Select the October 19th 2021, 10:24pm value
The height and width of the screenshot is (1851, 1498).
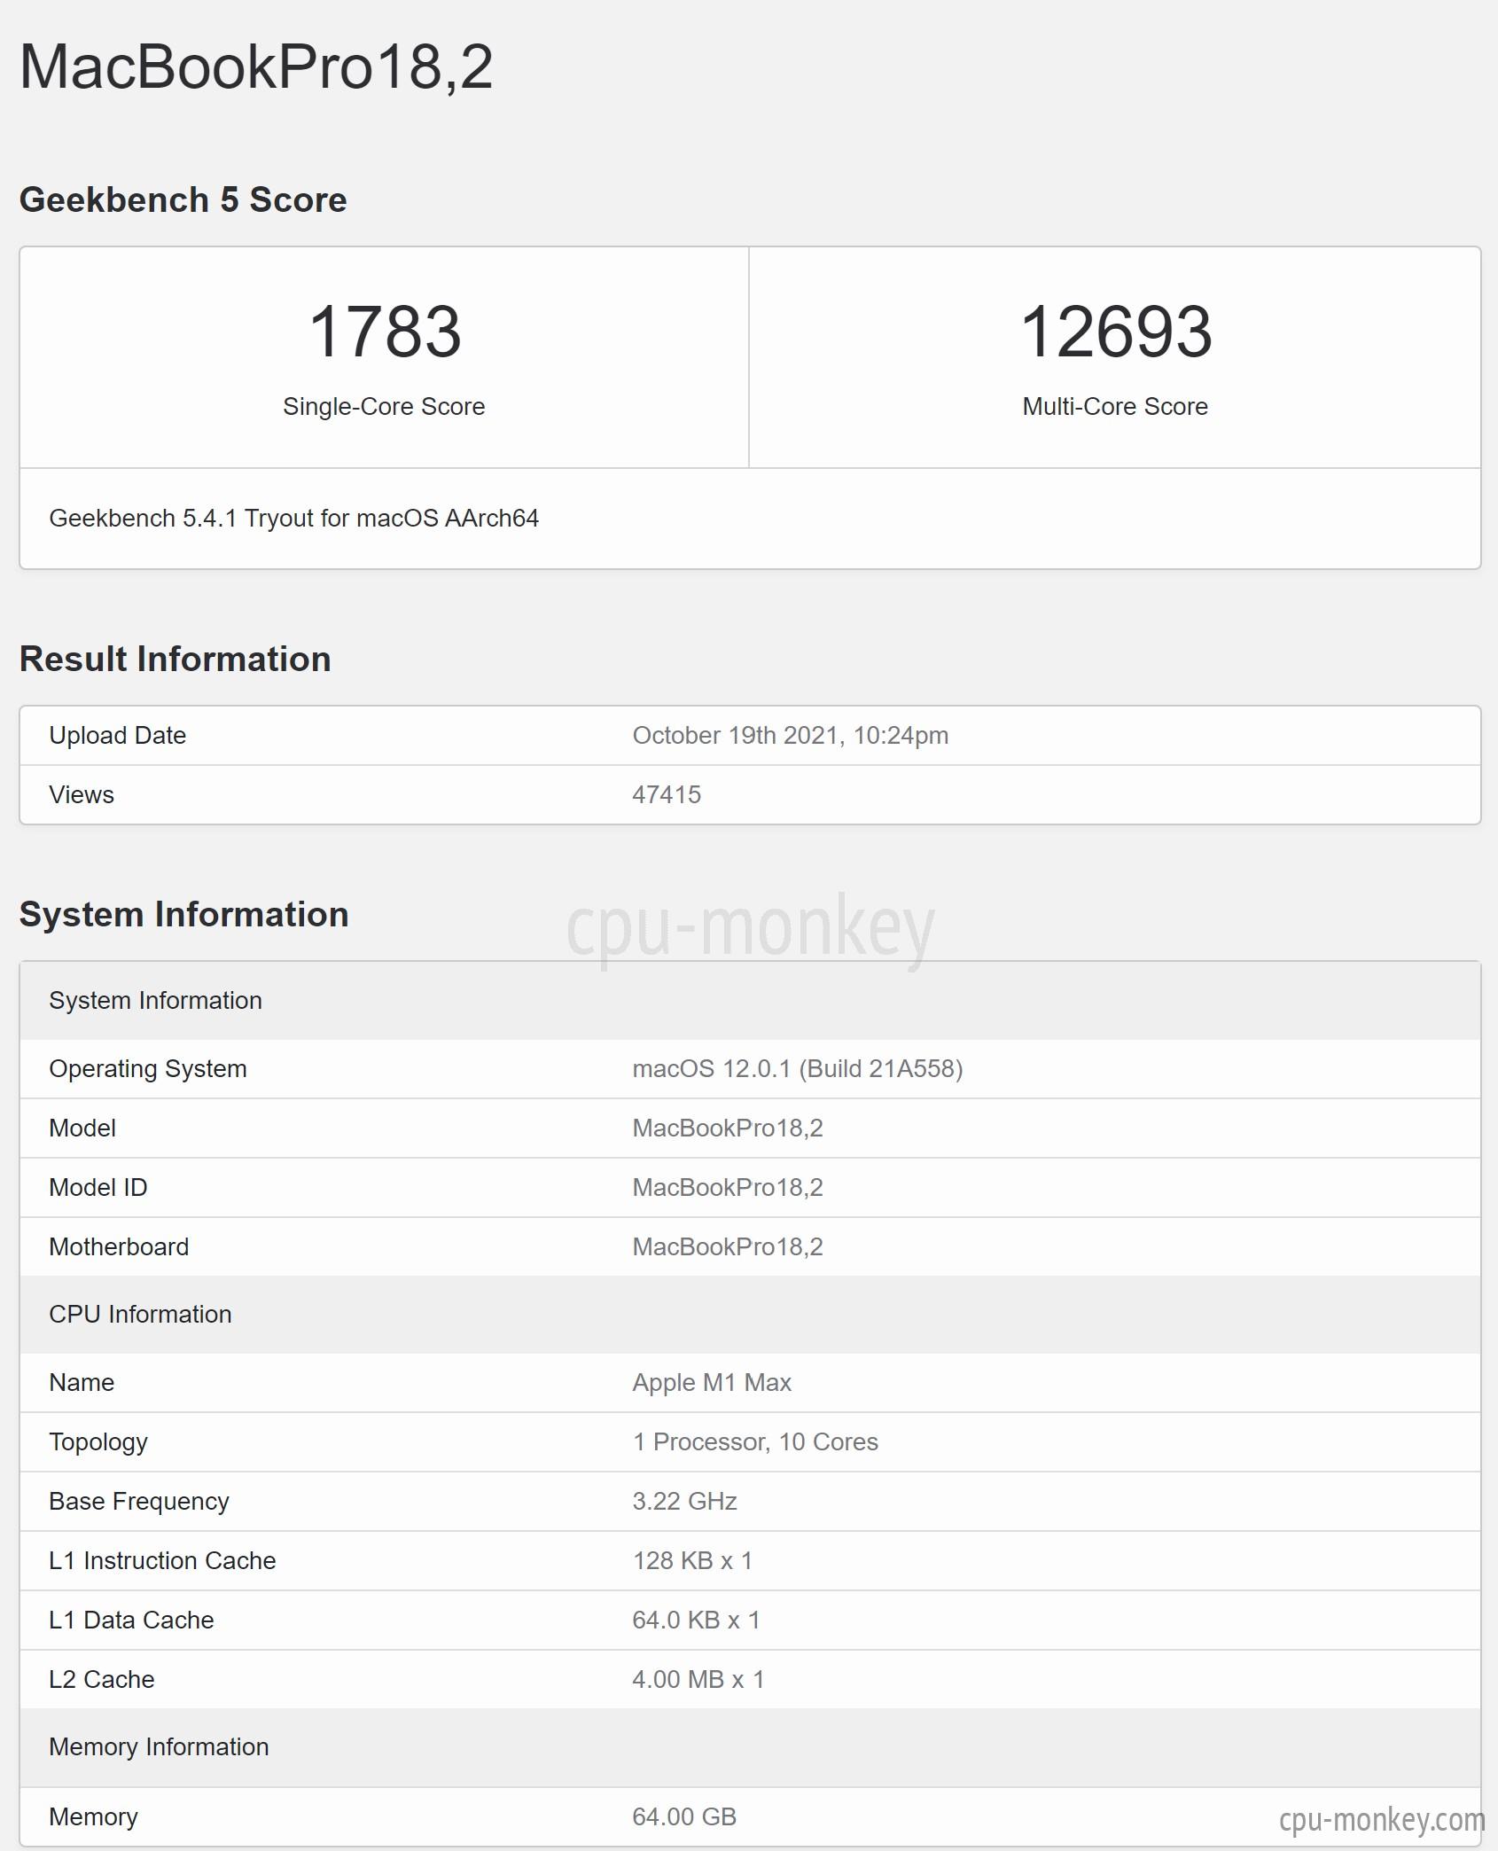pyautogui.click(x=790, y=735)
